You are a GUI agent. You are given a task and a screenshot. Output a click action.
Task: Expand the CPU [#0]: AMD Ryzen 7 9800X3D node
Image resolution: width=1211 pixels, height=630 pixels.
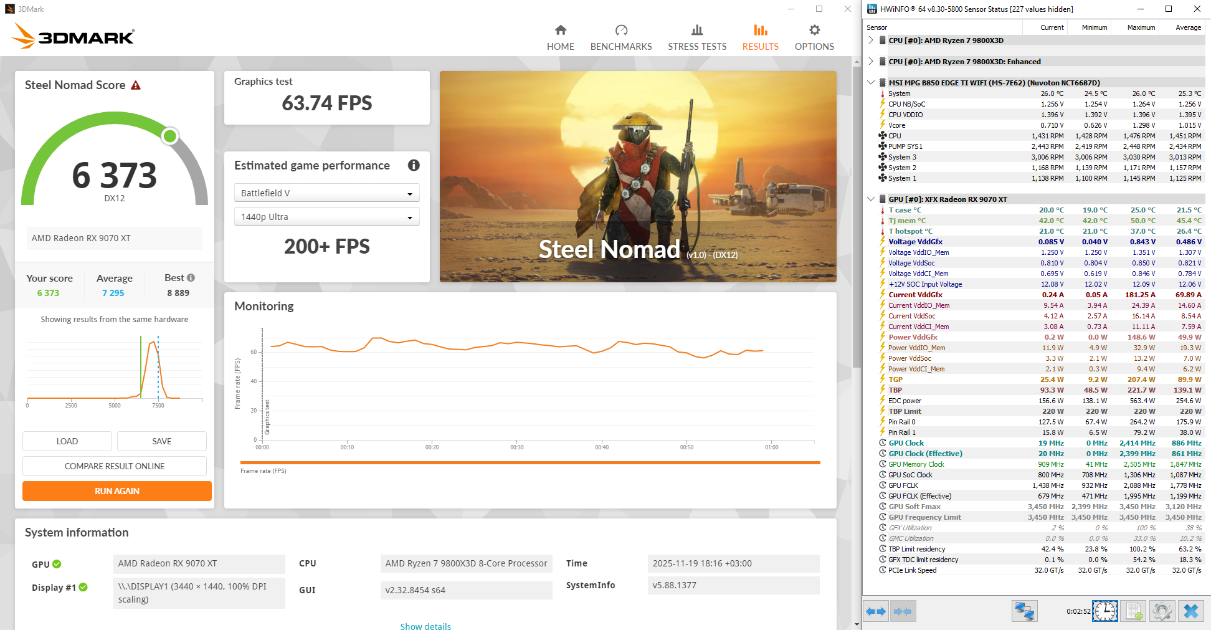tap(871, 41)
